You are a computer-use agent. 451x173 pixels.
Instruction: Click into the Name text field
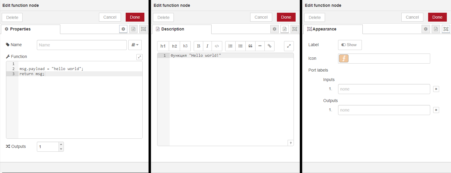pyautogui.click(x=82, y=45)
